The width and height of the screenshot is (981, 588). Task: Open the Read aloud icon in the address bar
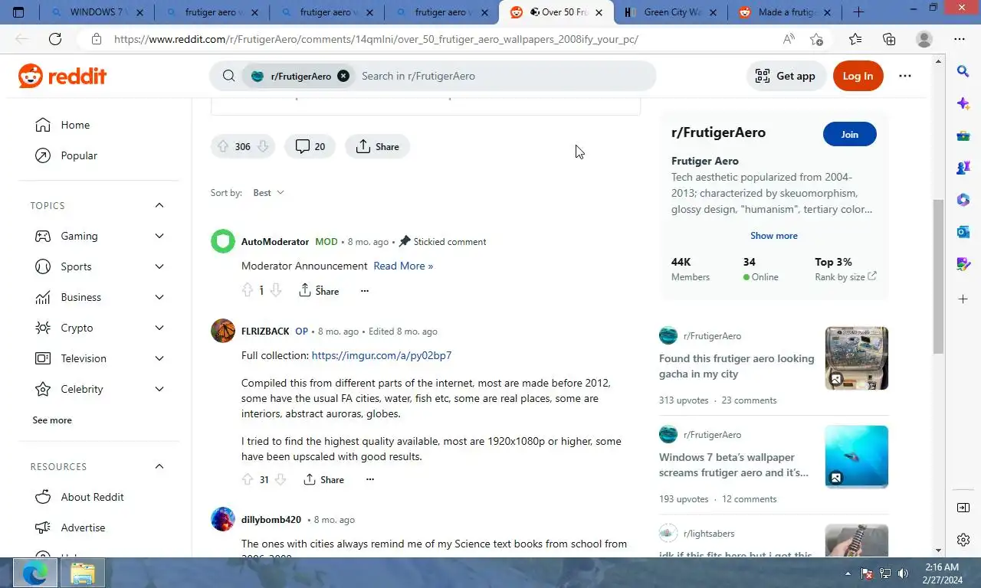(x=789, y=39)
